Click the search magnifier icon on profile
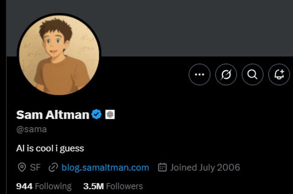The width and height of the screenshot is (293, 194). point(252,74)
